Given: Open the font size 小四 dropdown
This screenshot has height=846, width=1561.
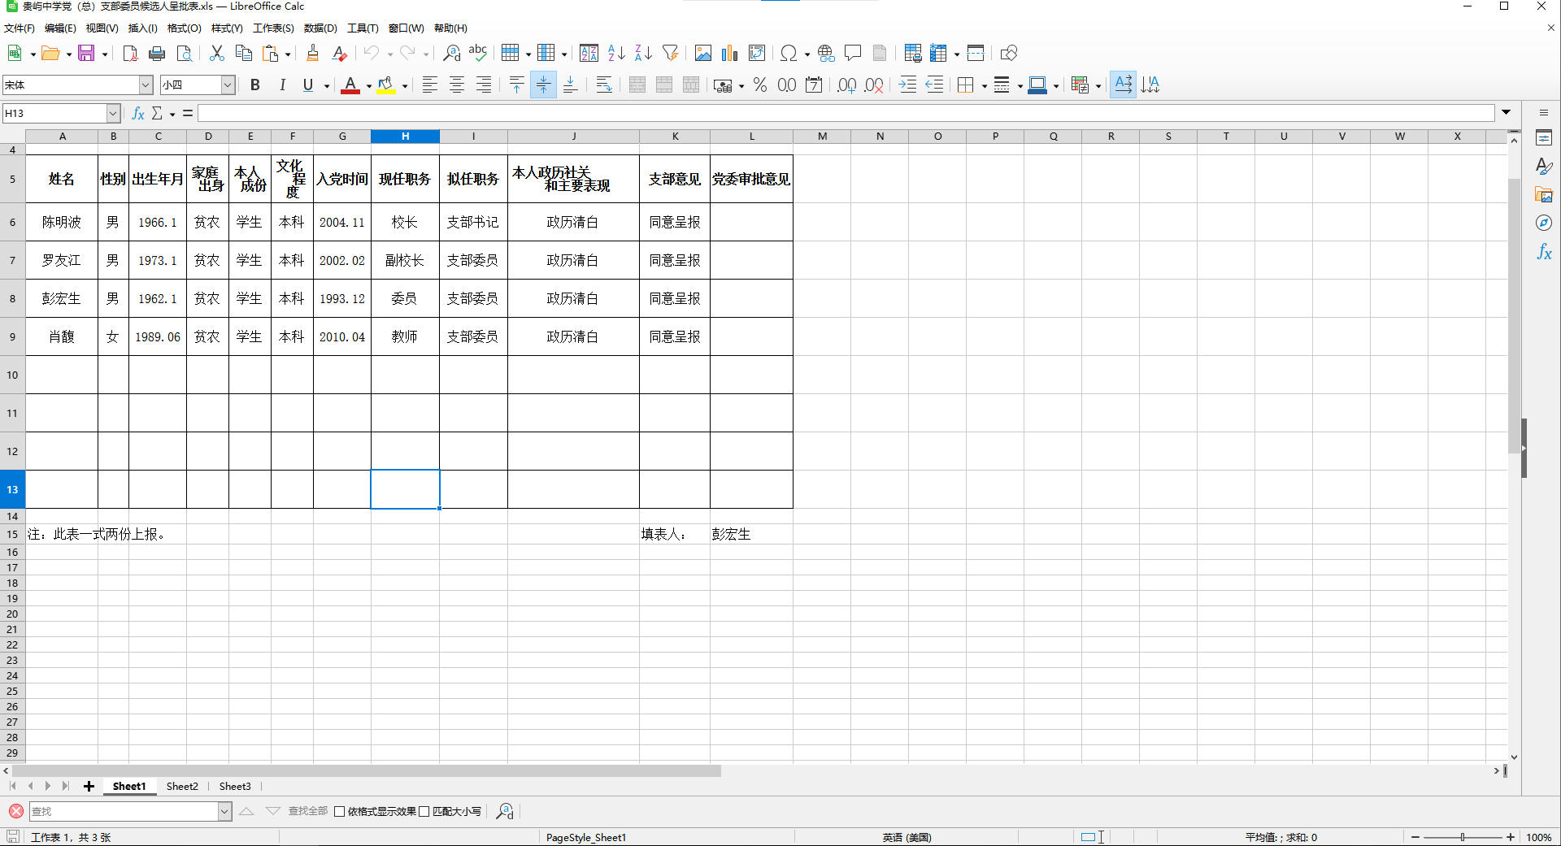Looking at the screenshot, I should (228, 85).
